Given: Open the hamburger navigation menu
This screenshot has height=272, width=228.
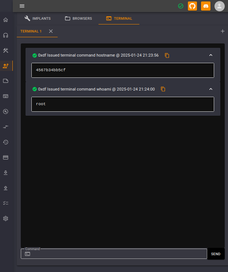Looking at the screenshot, I should [22, 6].
